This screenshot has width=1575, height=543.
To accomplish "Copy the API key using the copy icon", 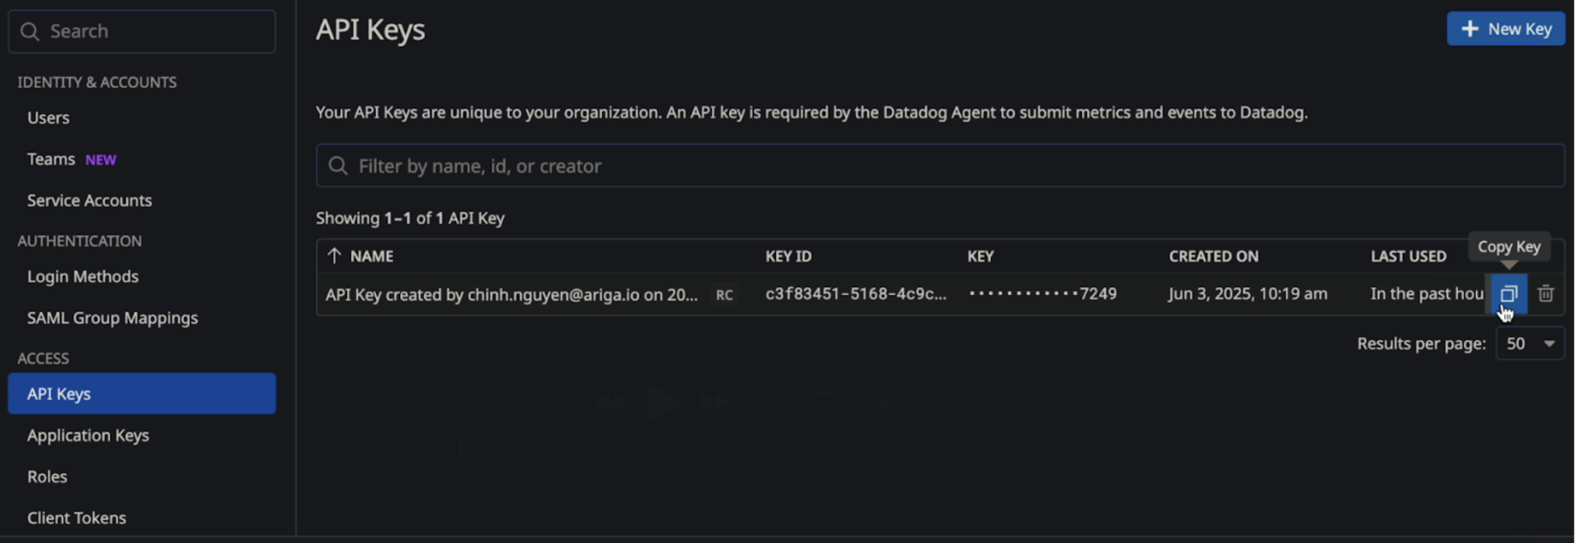I will pyautogui.click(x=1509, y=294).
